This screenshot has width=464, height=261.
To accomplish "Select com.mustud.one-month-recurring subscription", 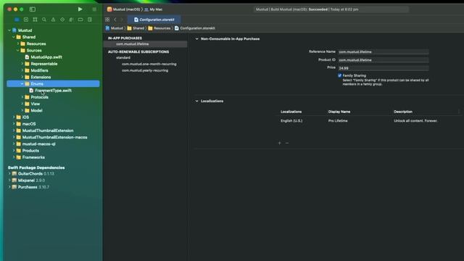I will tap(149, 64).
